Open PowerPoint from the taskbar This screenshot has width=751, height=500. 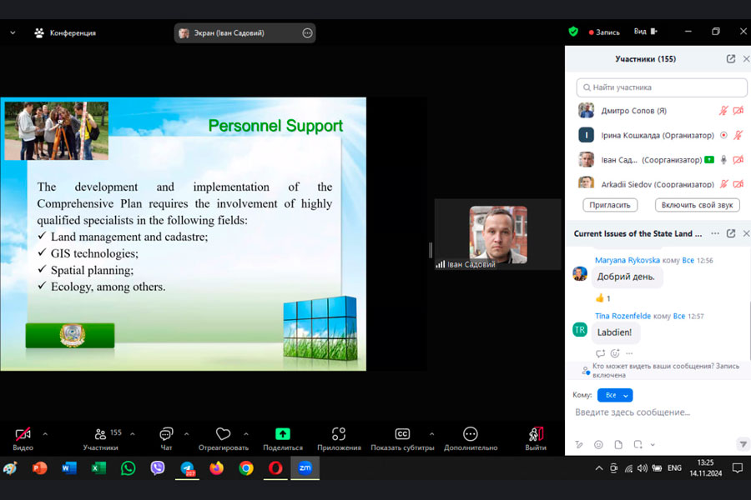tap(40, 468)
